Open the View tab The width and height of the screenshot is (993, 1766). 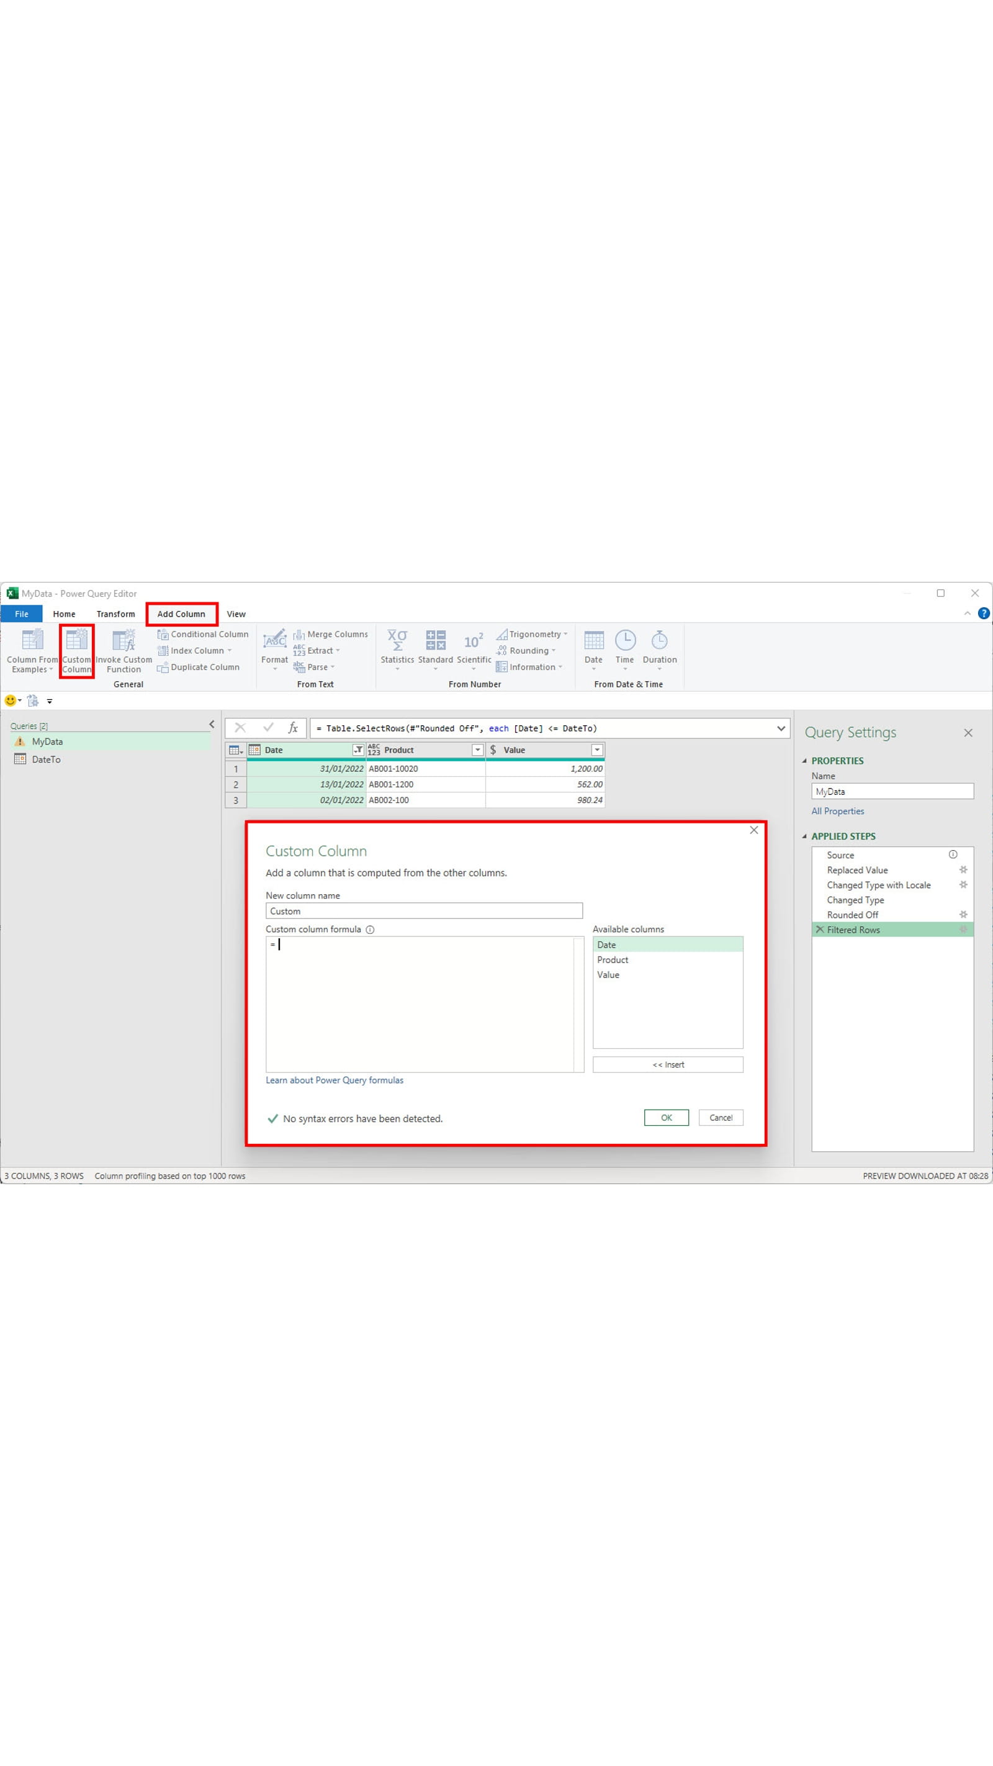pos(236,614)
